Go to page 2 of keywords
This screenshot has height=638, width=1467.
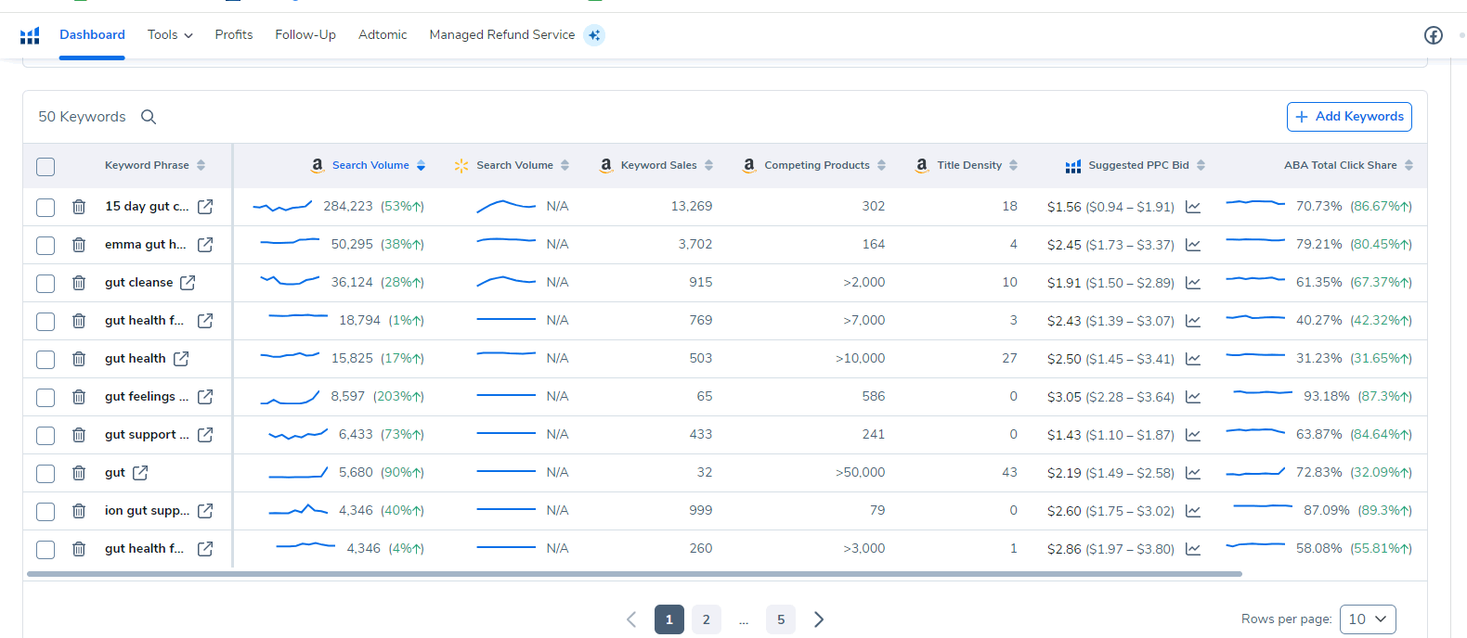(x=706, y=619)
